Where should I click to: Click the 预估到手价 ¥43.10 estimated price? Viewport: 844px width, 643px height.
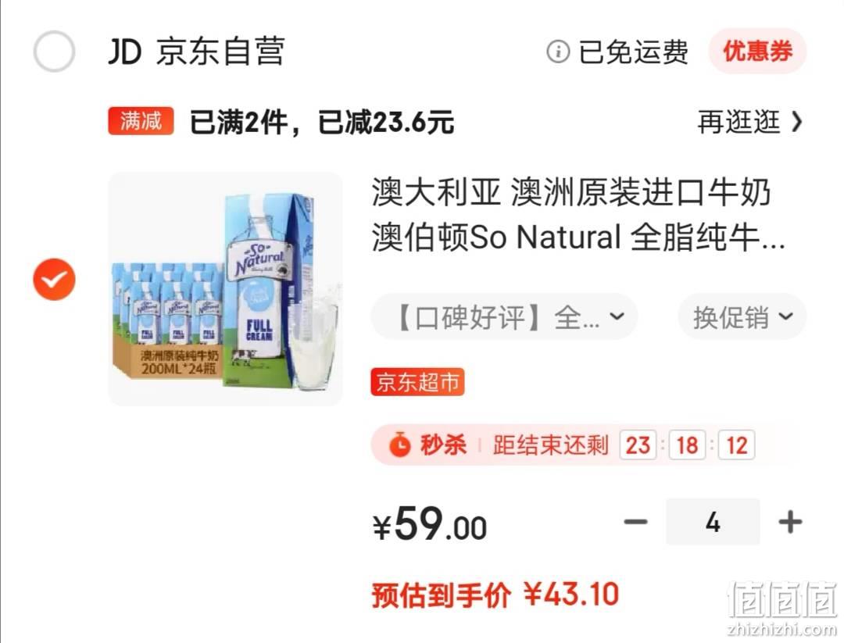[495, 595]
